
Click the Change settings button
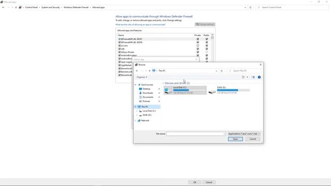(x=205, y=24)
